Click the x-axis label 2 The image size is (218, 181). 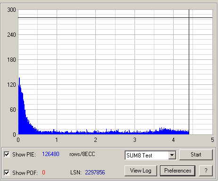click(95, 140)
